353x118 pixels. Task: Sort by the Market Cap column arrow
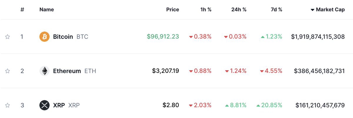312,10
